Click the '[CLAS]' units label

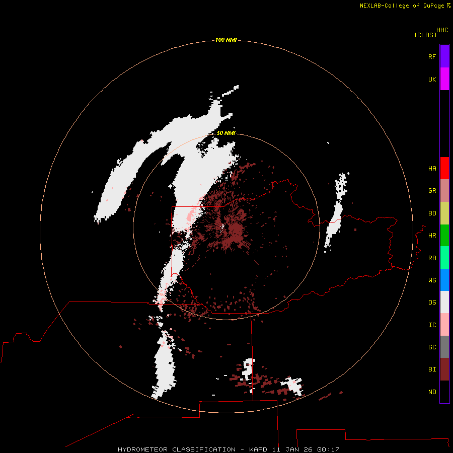click(425, 35)
